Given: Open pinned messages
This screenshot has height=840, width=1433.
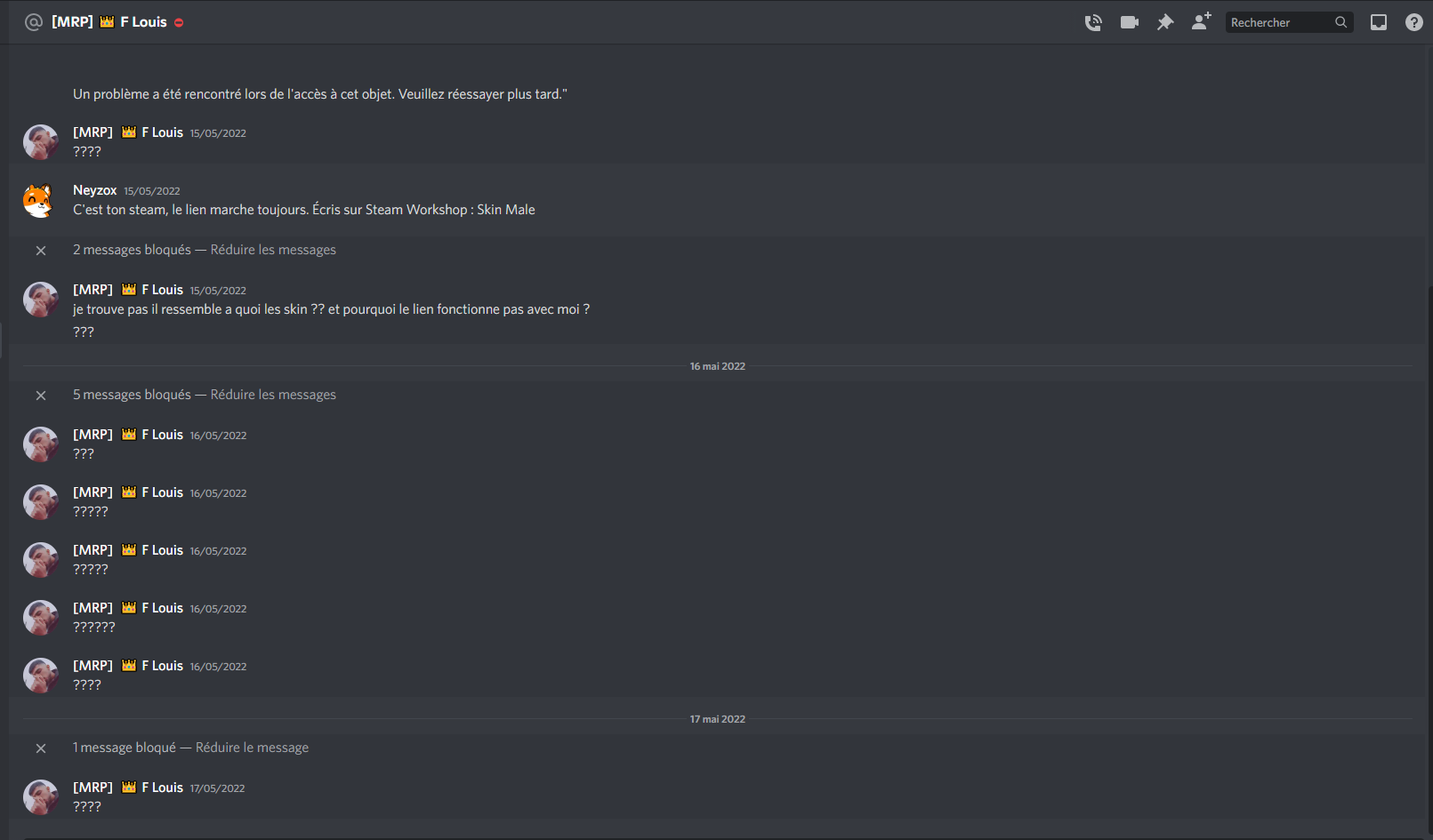Looking at the screenshot, I should 1165,22.
